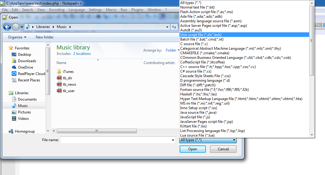
Task: Choose Unix script file (*.sh;*.bsh) type
Action: [244, 35]
